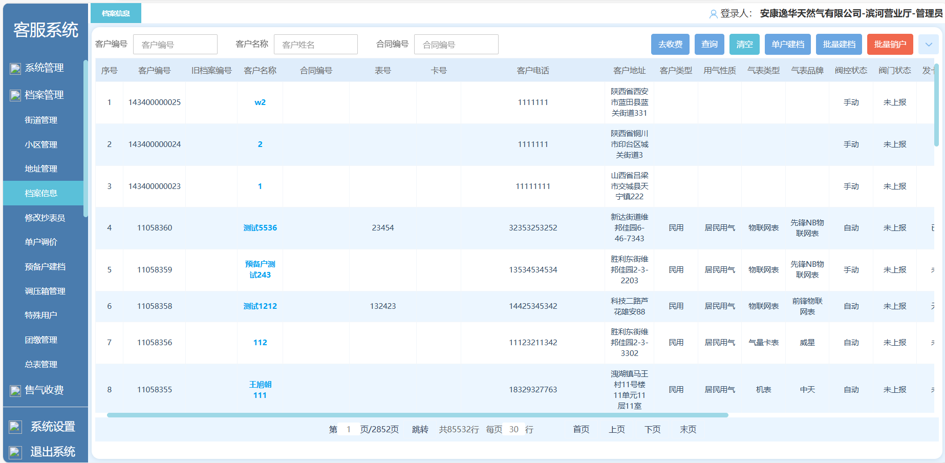Go to 末页 last page
The width and height of the screenshot is (945, 463).
pyautogui.click(x=688, y=429)
